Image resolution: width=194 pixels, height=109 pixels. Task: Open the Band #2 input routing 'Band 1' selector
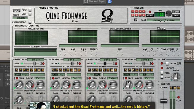pos(72,60)
